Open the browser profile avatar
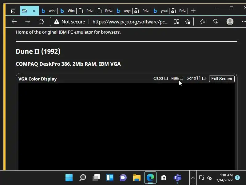The height and width of the screenshot is (185, 246). (x=230, y=22)
